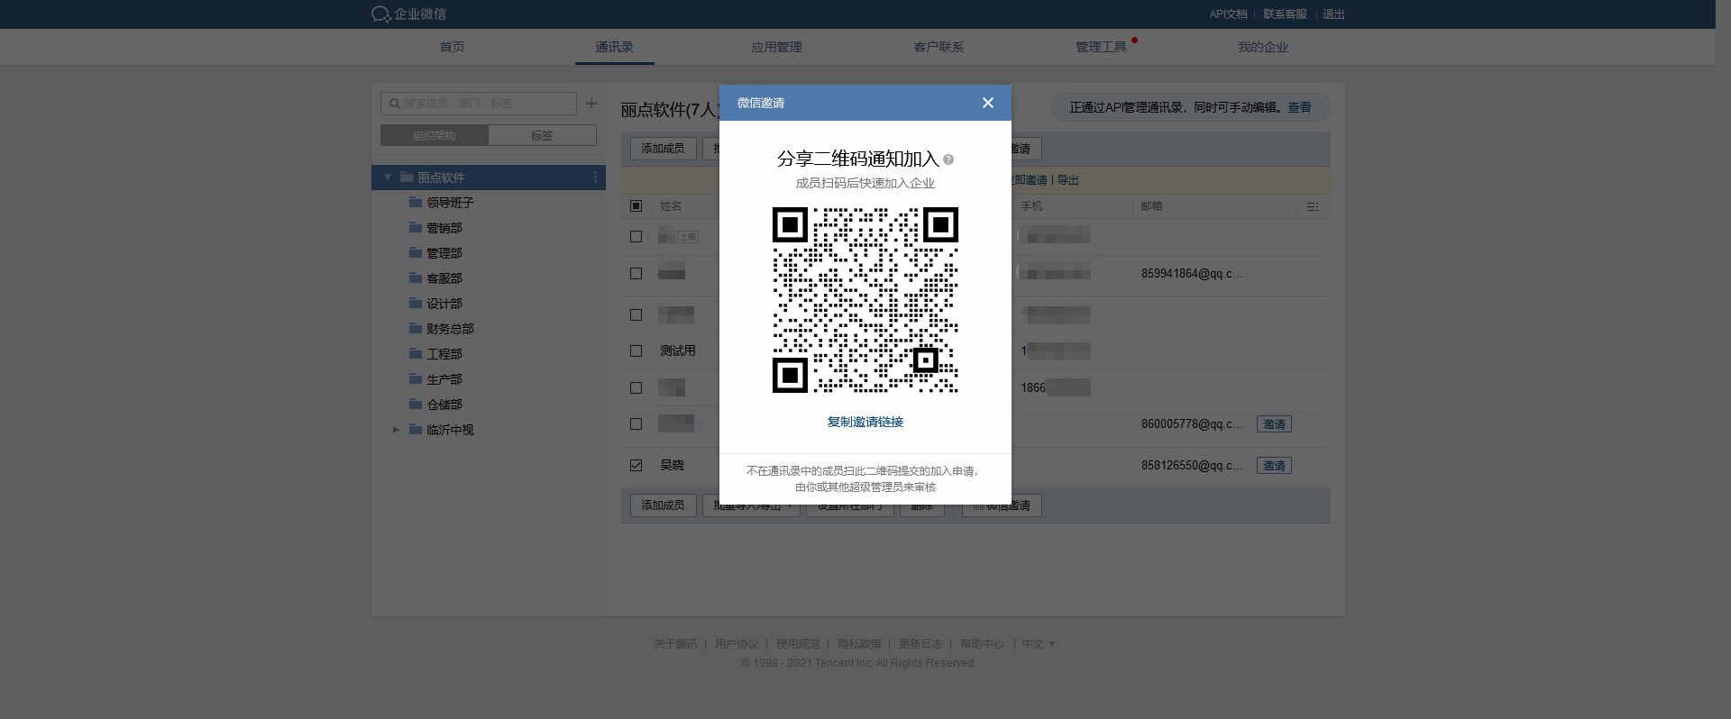The width and height of the screenshot is (1731, 719).
Task: Open the 应用管理 tab
Action: [777, 47]
